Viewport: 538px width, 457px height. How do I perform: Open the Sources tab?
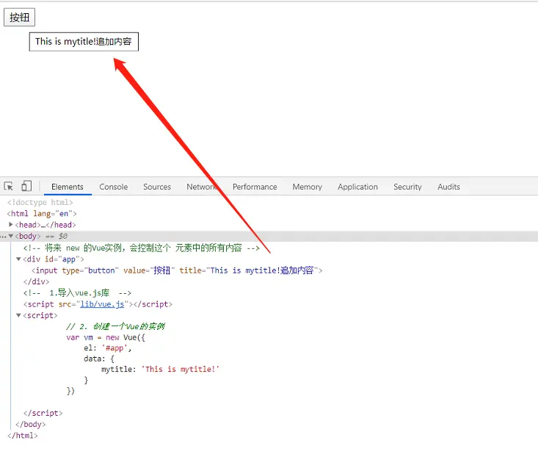coord(157,187)
